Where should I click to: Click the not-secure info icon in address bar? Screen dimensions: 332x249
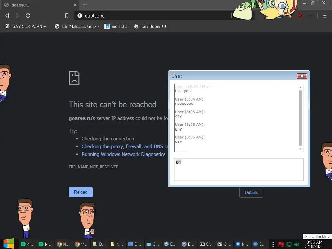click(80, 16)
